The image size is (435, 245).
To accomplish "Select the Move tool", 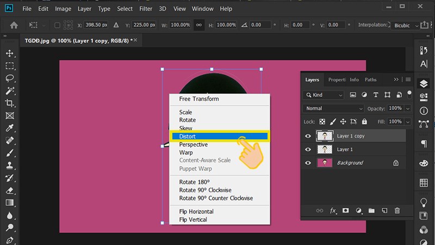I will point(9,53).
